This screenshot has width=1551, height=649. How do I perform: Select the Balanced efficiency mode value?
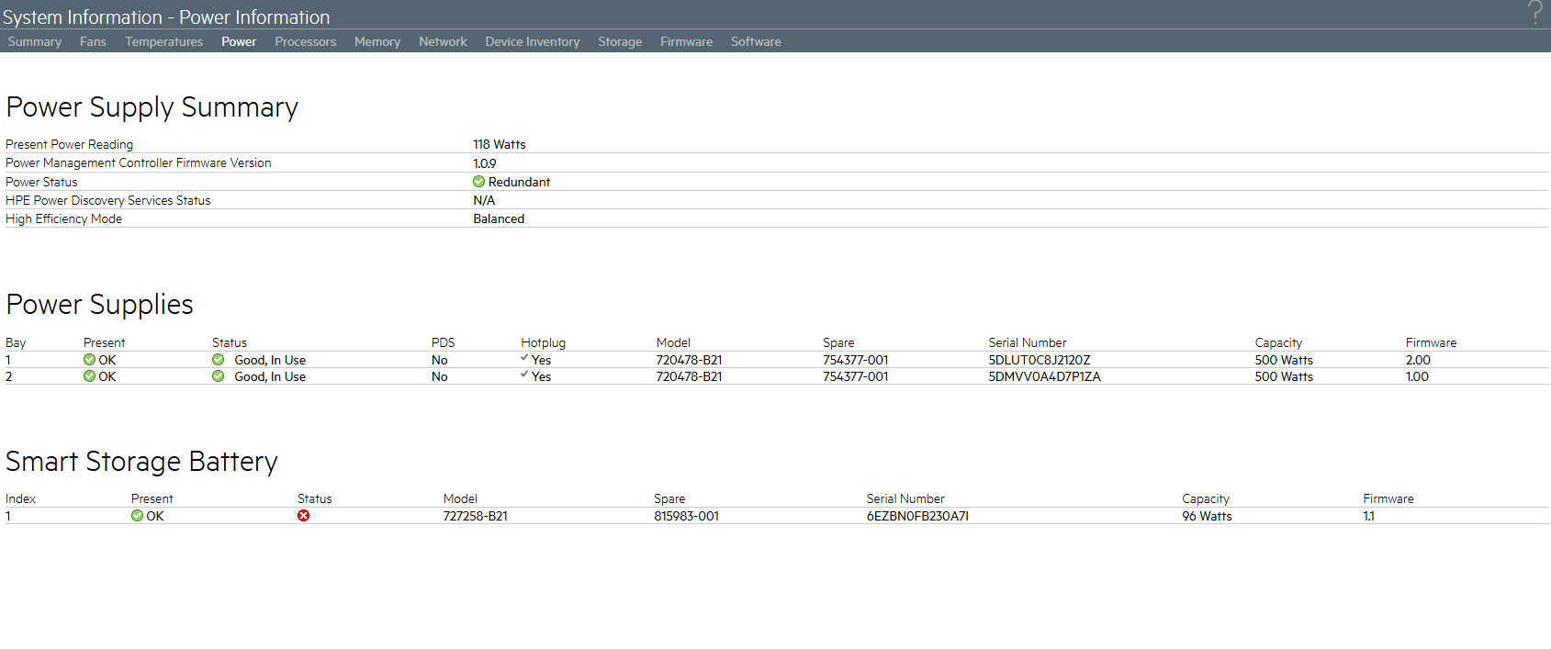[x=499, y=218]
